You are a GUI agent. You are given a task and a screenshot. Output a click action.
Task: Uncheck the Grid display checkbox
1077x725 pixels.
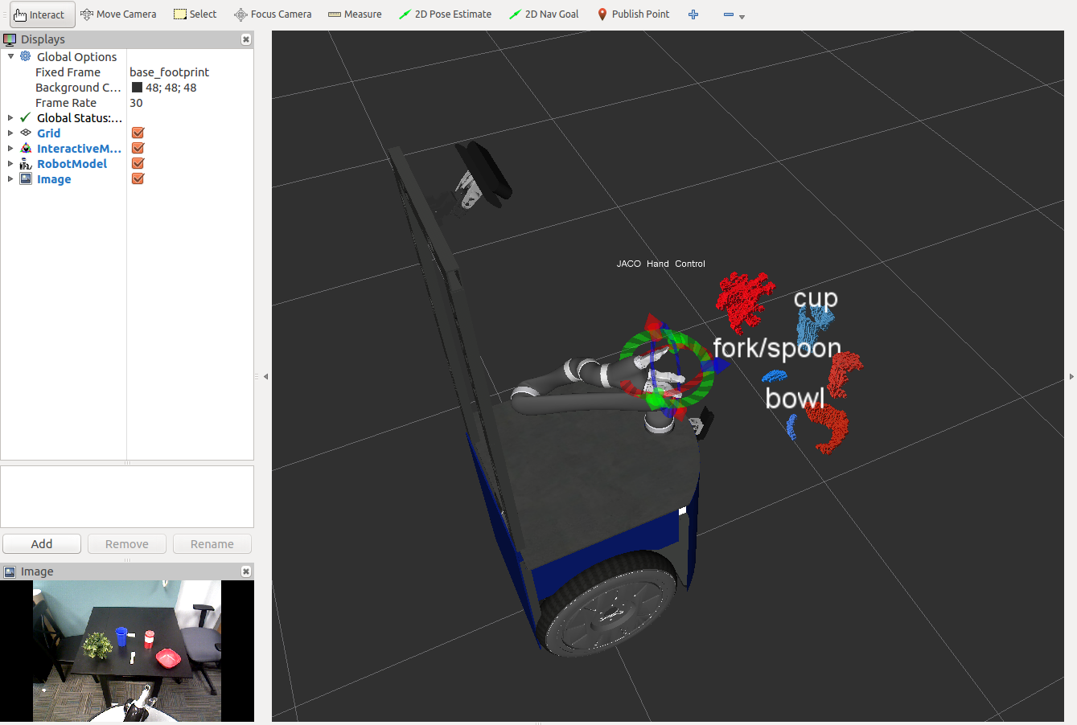tap(138, 133)
